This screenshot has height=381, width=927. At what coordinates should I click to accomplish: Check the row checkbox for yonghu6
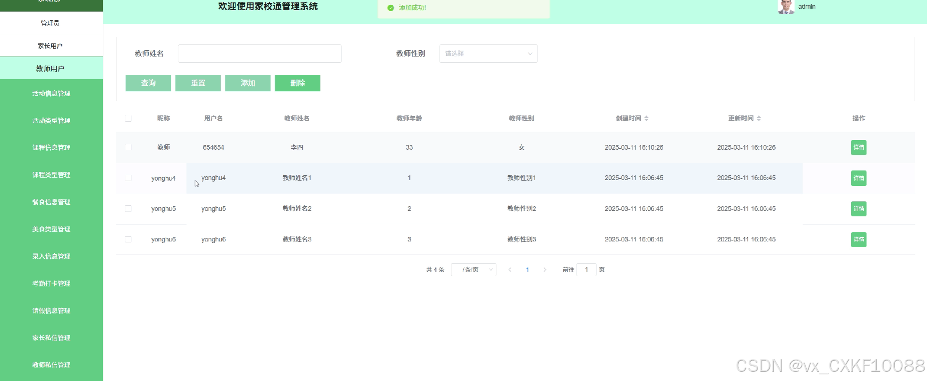[x=128, y=239]
